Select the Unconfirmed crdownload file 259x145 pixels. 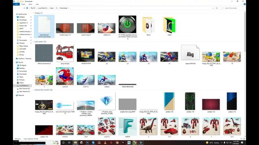click(44, 26)
